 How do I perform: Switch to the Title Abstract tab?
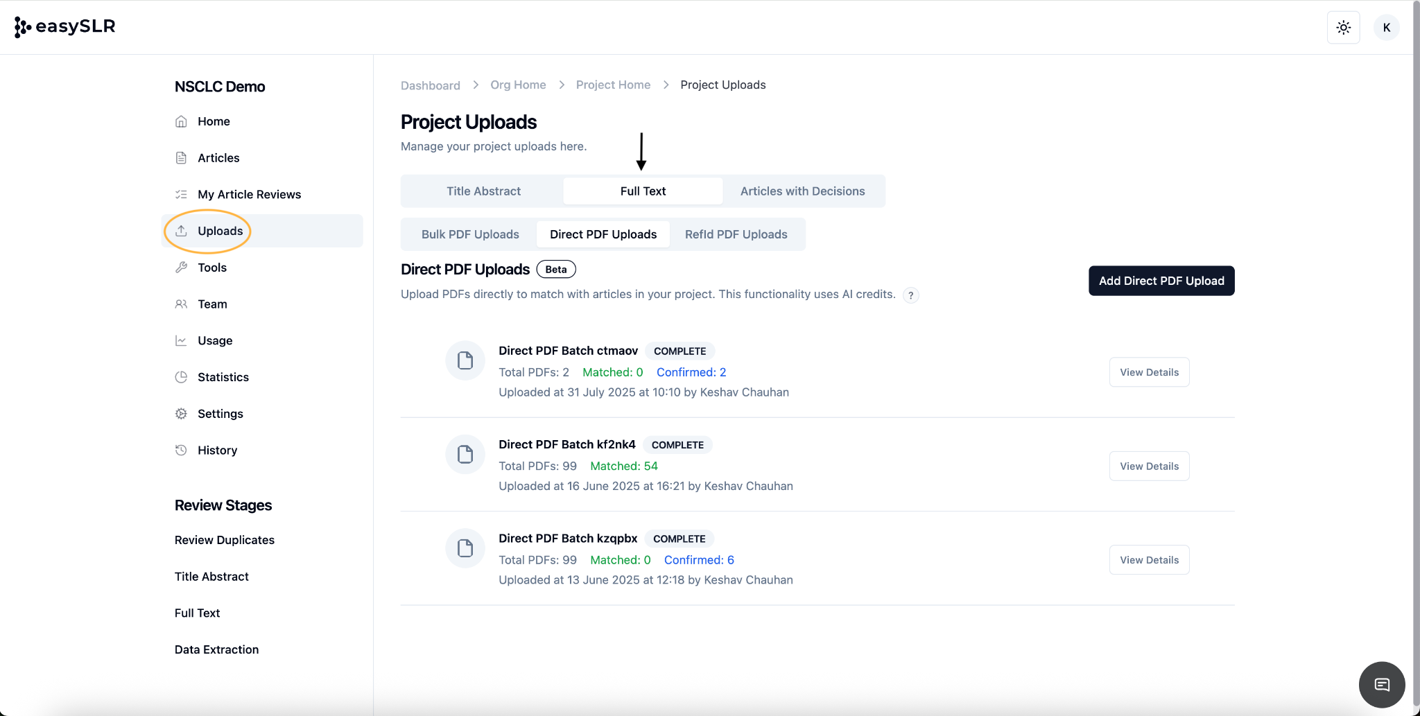click(x=483, y=191)
